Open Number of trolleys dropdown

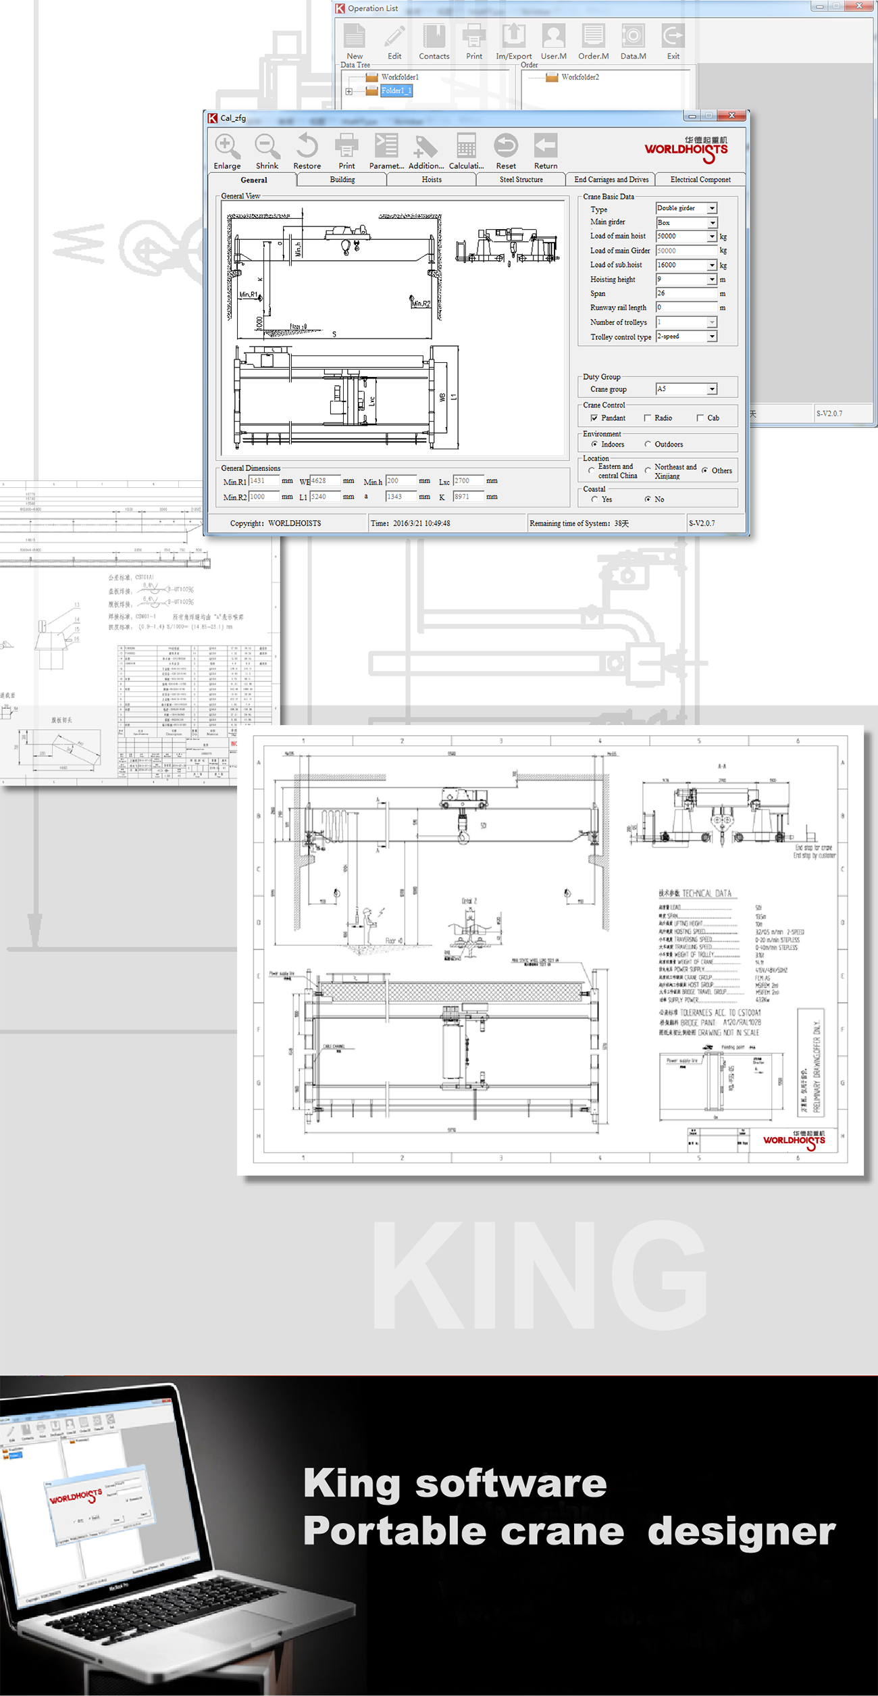[712, 322]
